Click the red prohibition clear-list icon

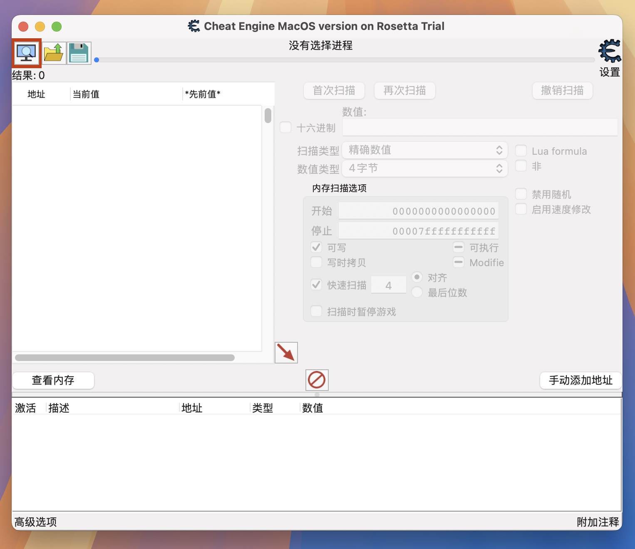317,380
